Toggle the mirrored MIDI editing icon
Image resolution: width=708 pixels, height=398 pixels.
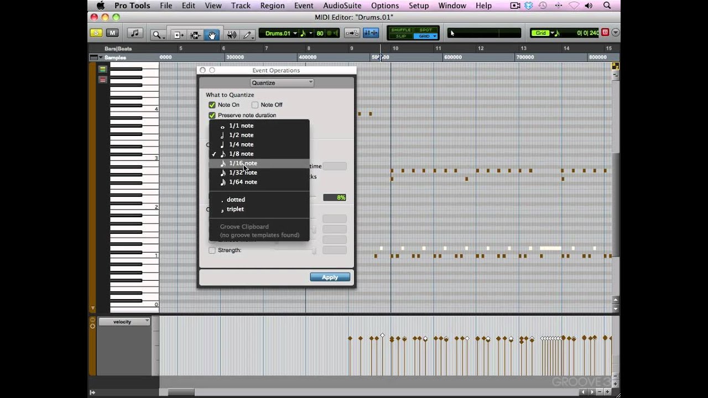click(371, 34)
